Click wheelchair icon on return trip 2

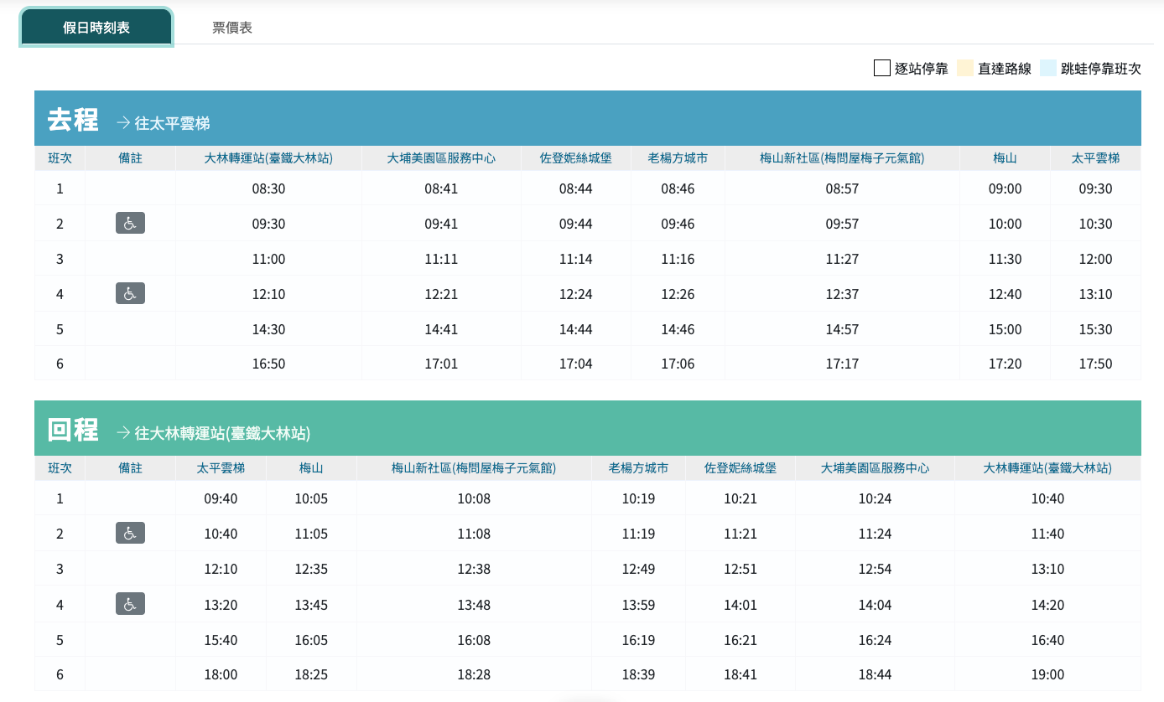coord(130,533)
